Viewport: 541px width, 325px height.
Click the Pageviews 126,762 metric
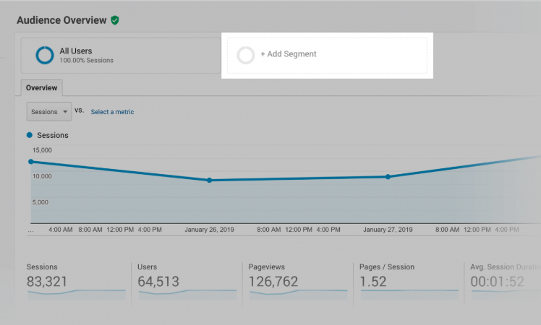(x=273, y=282)
